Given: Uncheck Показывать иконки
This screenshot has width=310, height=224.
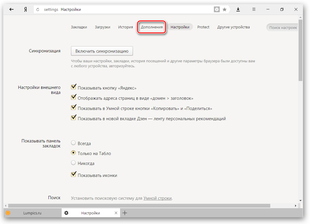Looking at the screenshot, I should (74, 174).
